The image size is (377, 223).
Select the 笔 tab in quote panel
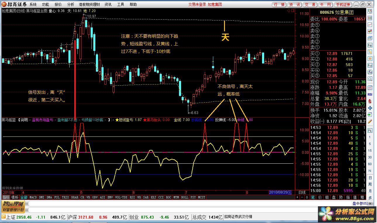pos(313,197)
